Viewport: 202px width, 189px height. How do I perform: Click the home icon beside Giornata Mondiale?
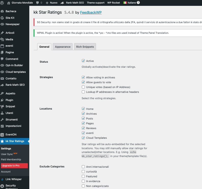(x=9, y=3)
